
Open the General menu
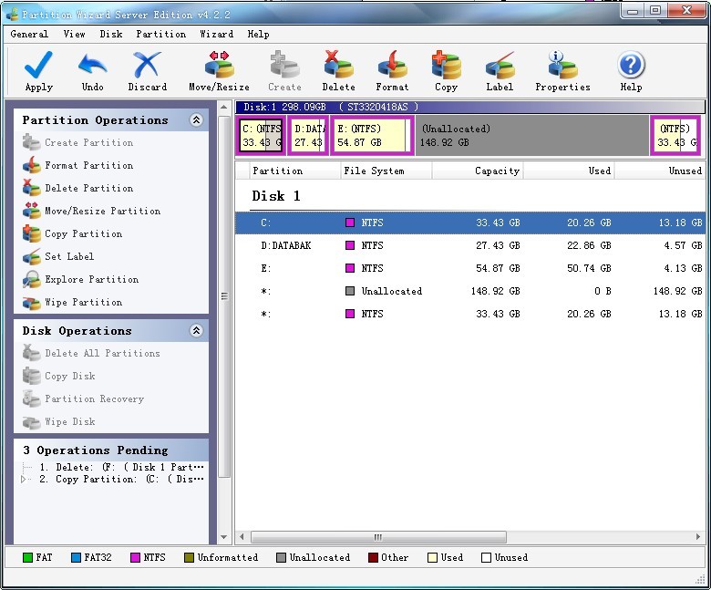point(29,34)
